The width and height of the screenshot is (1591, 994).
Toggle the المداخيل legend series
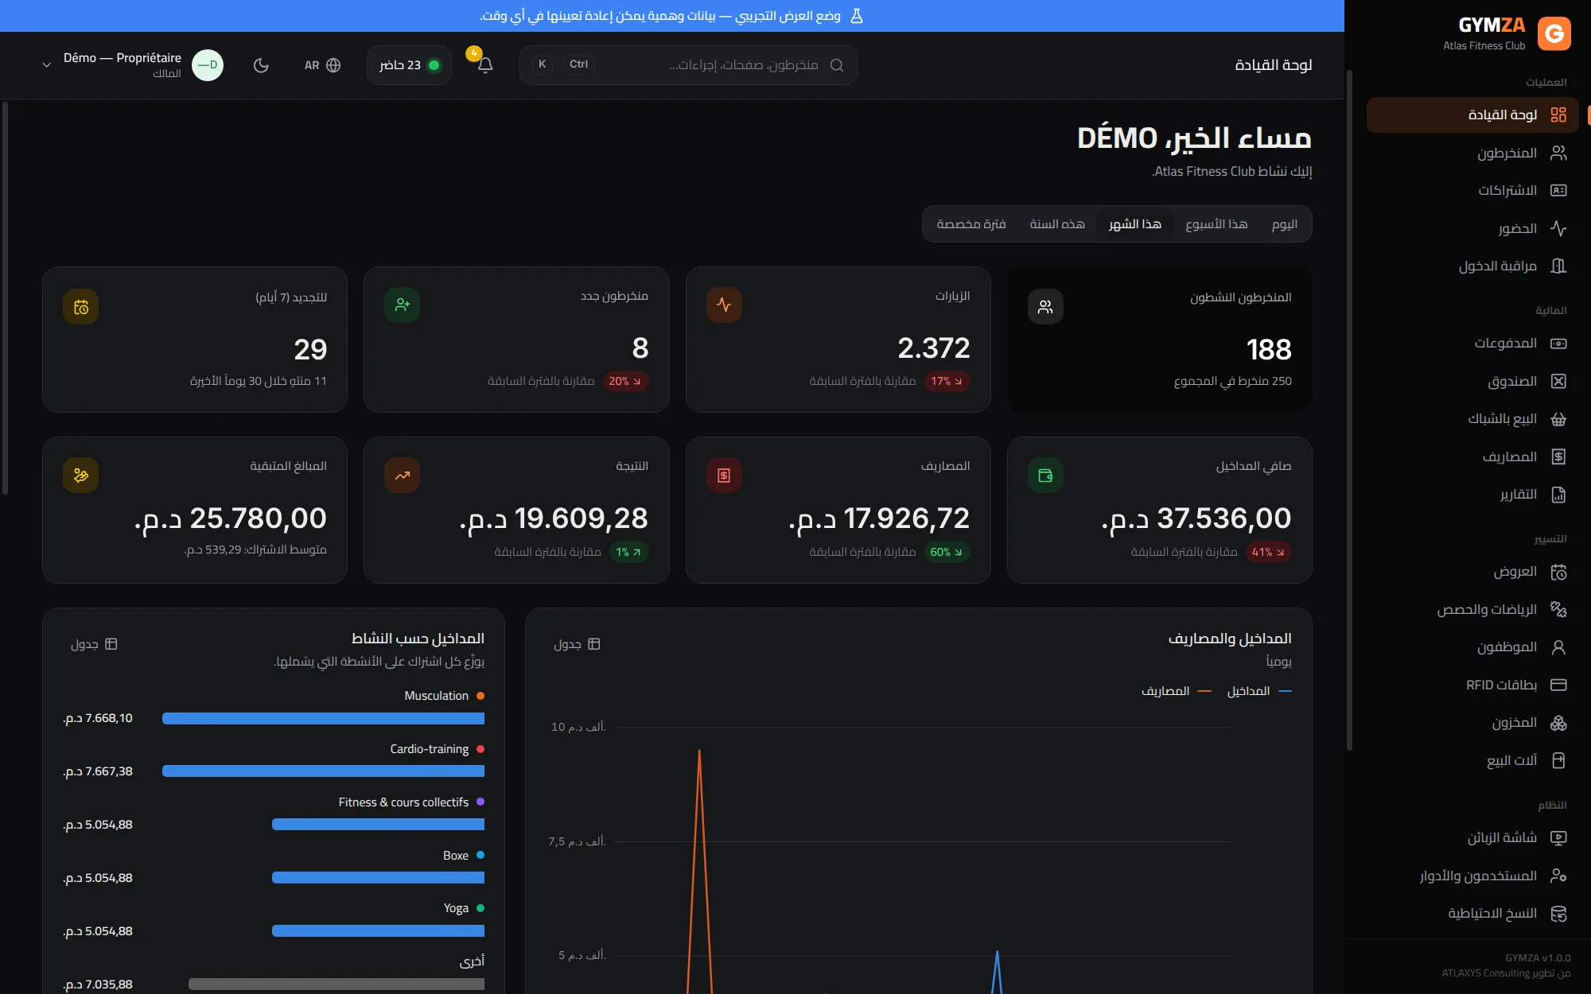(1258, 691)
